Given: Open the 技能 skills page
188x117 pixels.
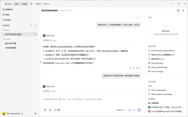Looking at the screenshot, I should coord(6,15).
